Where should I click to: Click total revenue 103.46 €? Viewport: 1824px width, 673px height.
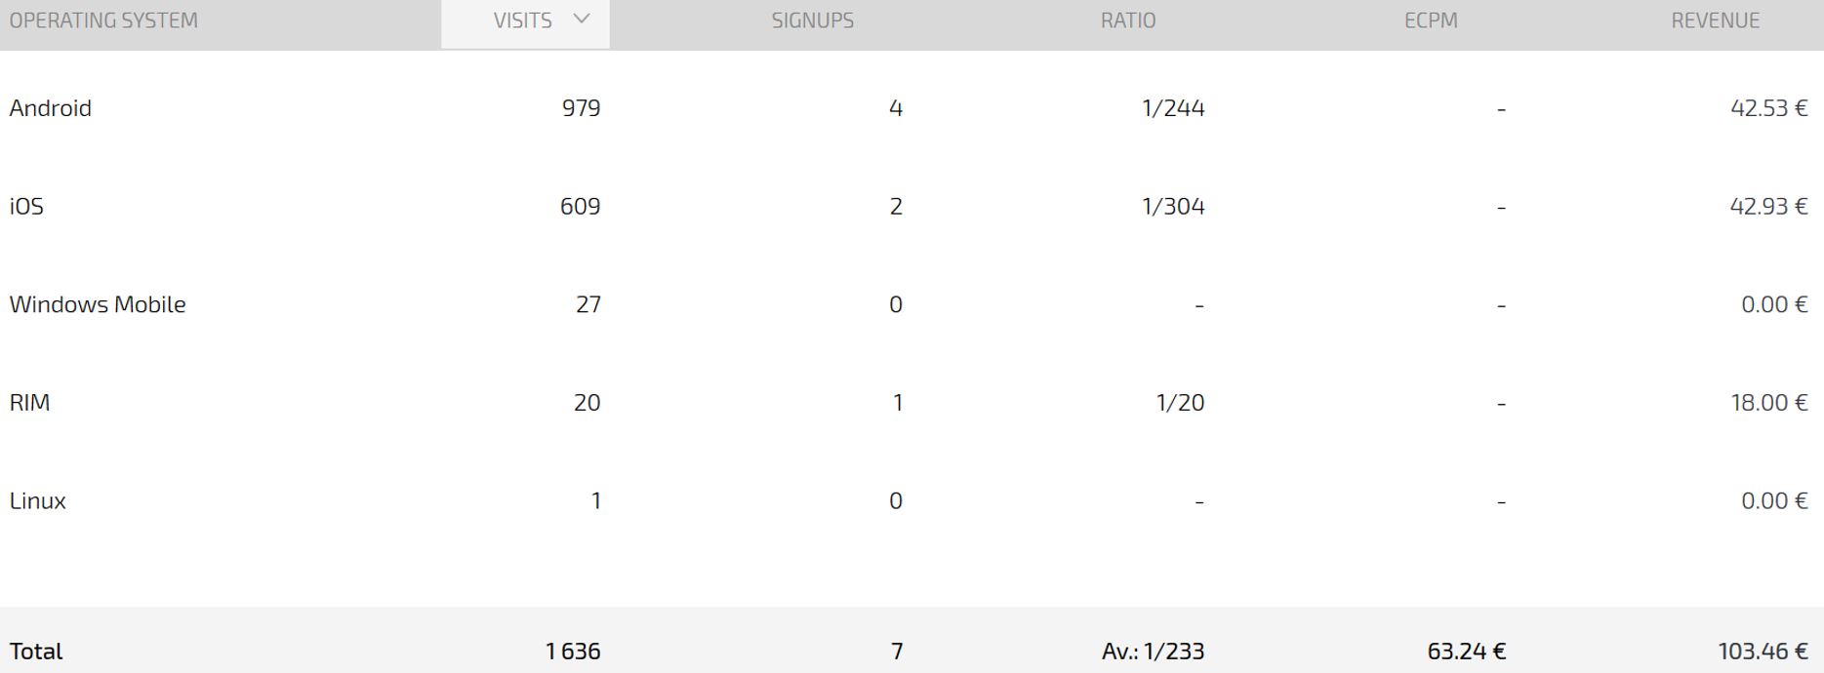[x=1763, y=652]
